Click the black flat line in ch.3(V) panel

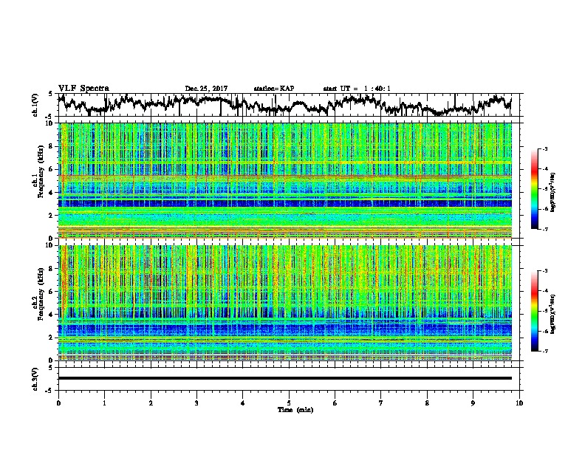[285, 378]
